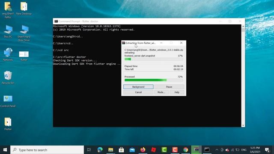Open the Mode... options button

[x=161, y=92]
